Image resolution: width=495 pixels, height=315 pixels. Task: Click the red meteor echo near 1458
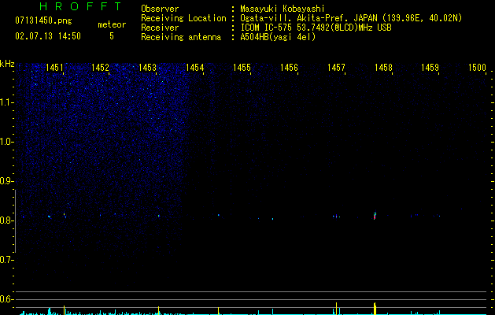[x=375, y=216]
